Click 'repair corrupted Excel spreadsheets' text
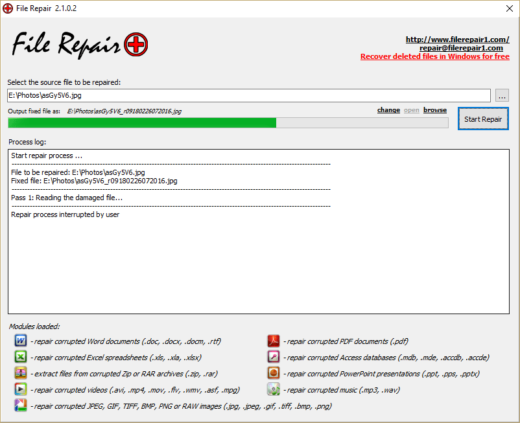Viewport: 520px width, 423px height. click(x=116, y=358)
